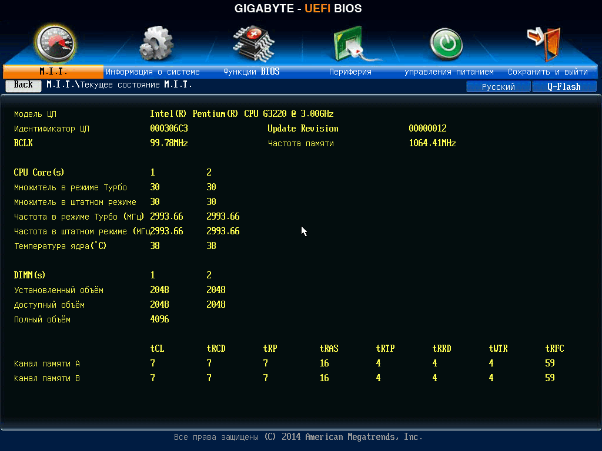
Task: Click the Back button
Action: [24, 85]
